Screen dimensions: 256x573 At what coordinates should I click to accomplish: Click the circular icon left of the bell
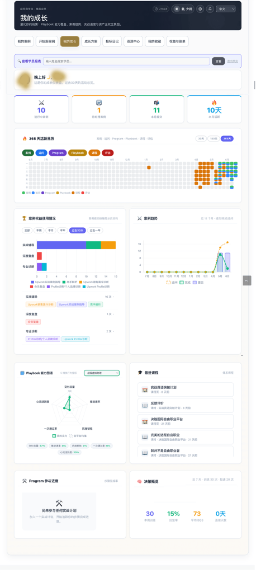coord(200,9)
